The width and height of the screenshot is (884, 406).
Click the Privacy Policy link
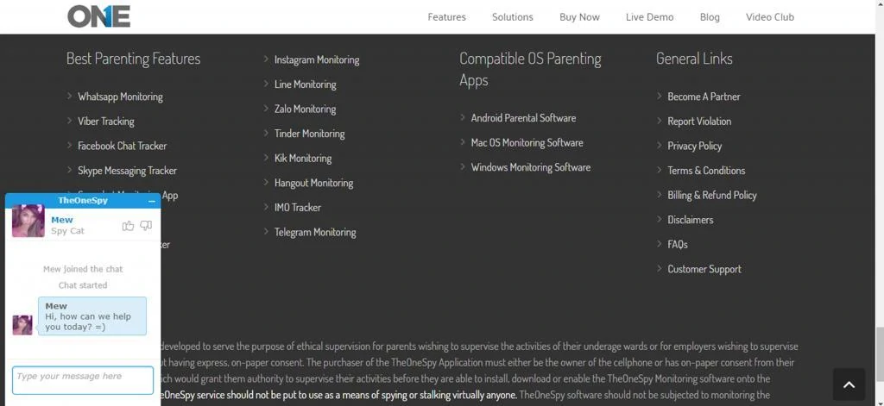(694, 146)
